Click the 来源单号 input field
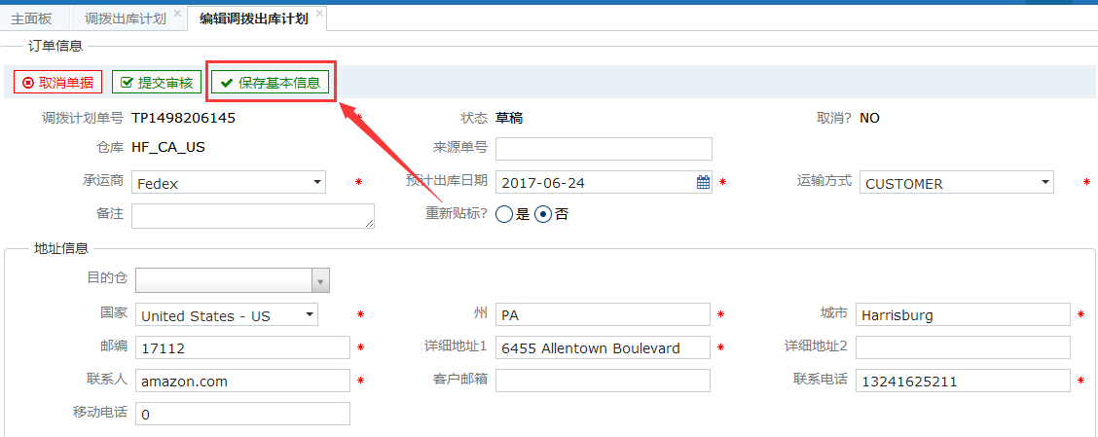The image size is (1098, 437). (x=604, y=149)
